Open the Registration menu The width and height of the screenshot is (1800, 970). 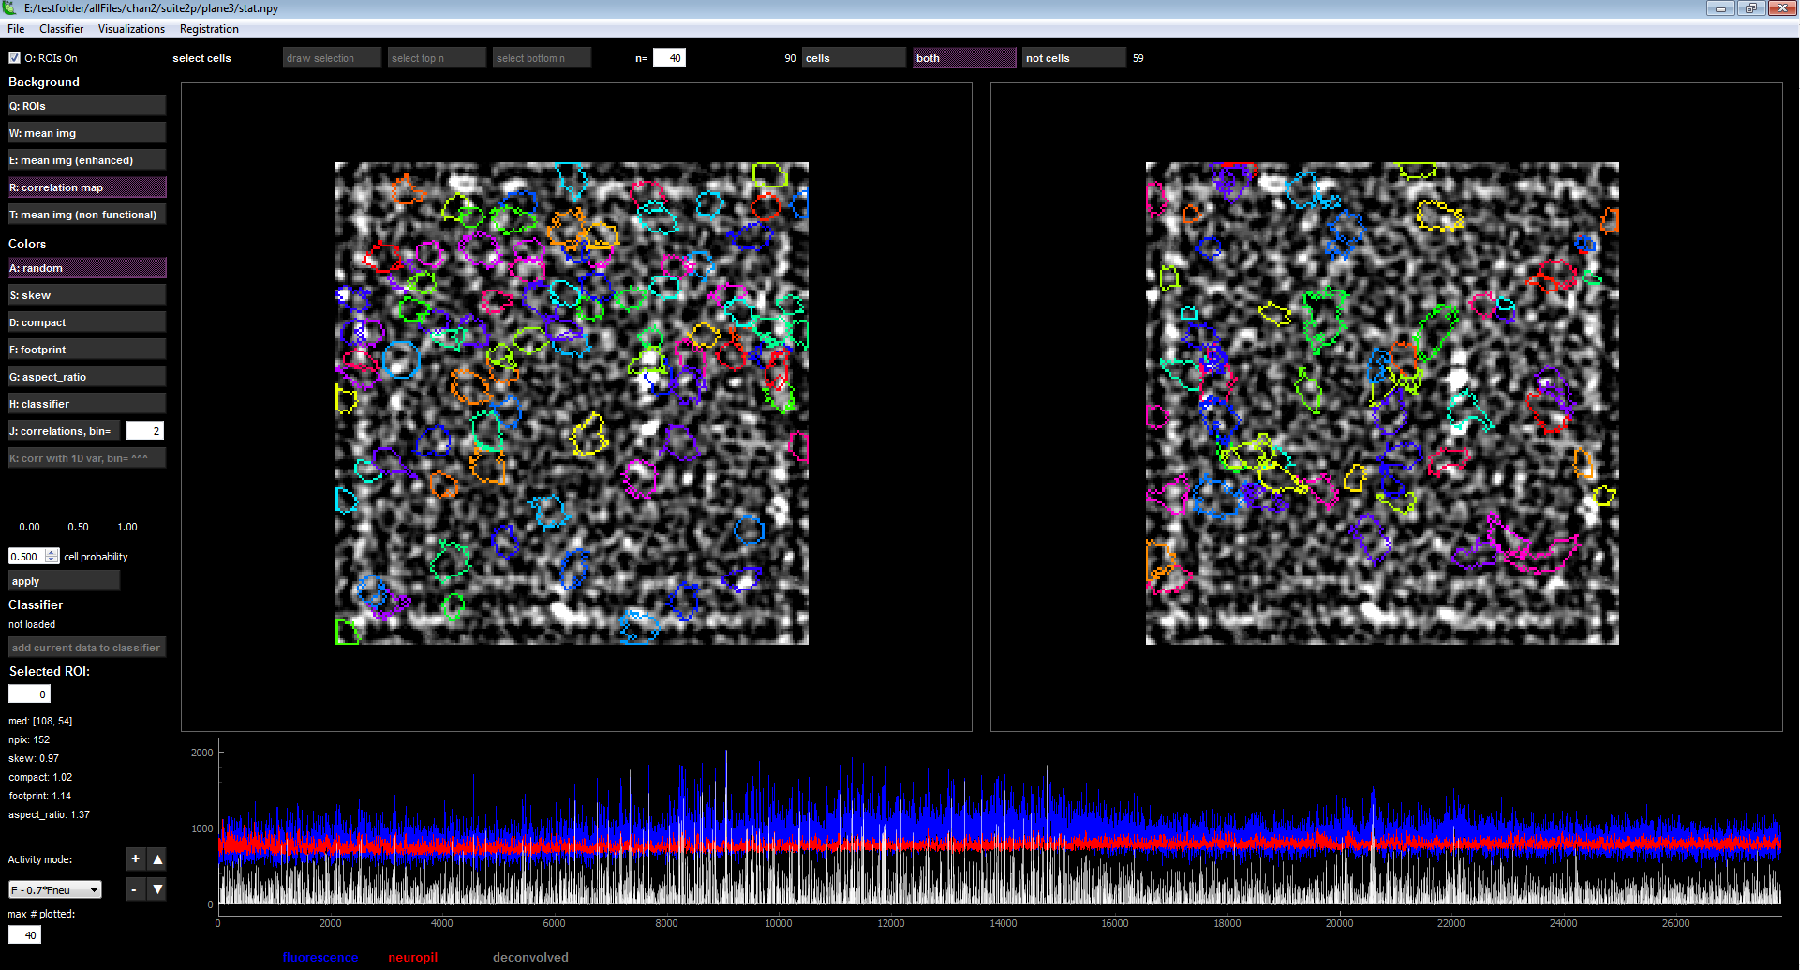[x=208, y=28]
